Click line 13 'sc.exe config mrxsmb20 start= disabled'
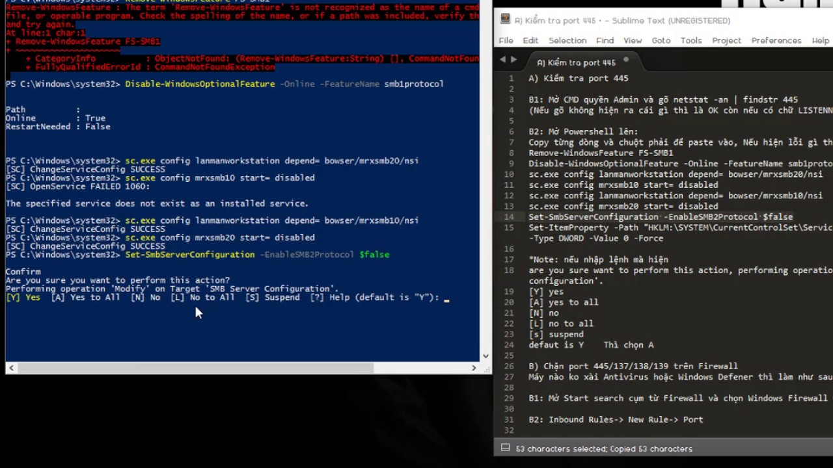The width and height of the screenshot is (833, 468). 623,206
